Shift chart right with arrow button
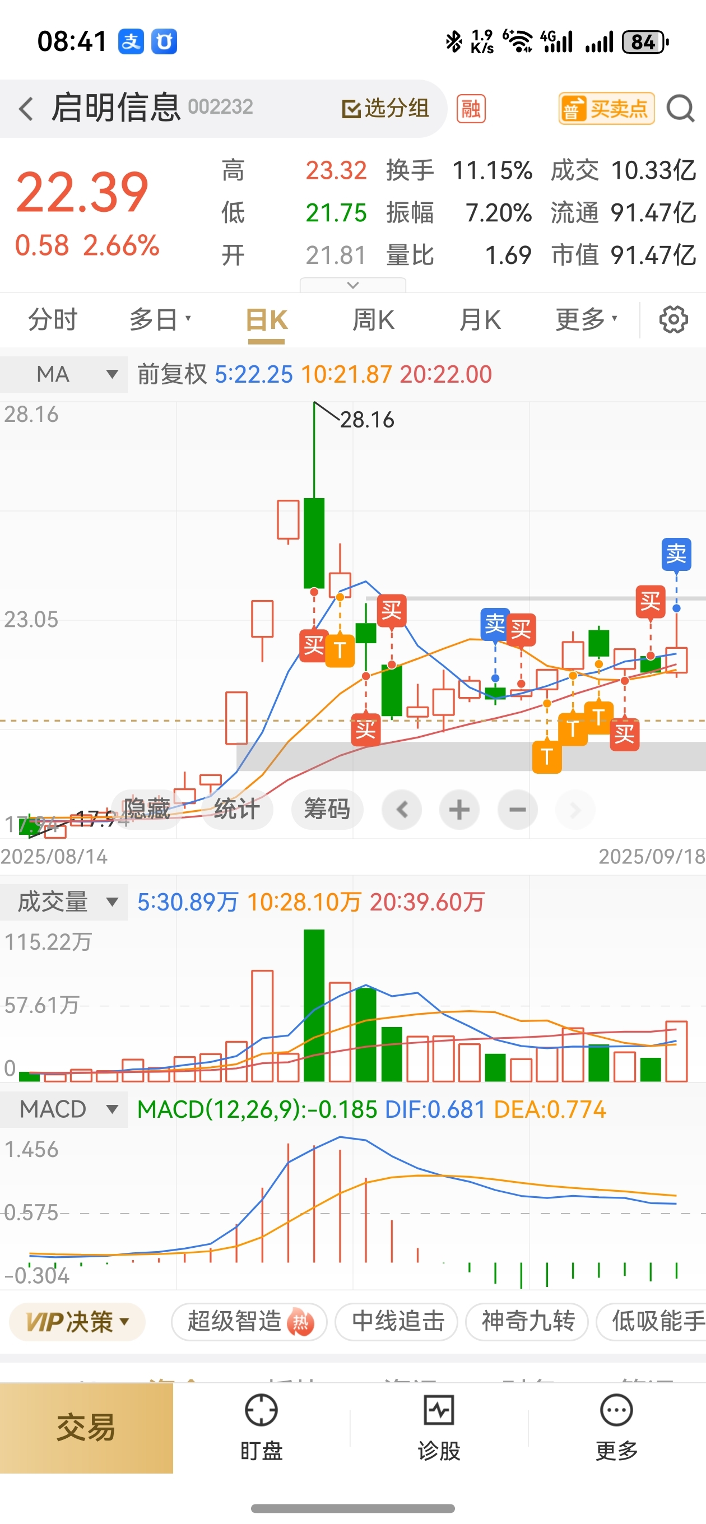The height and width of the screenshot is (1524, 706). 575,809
